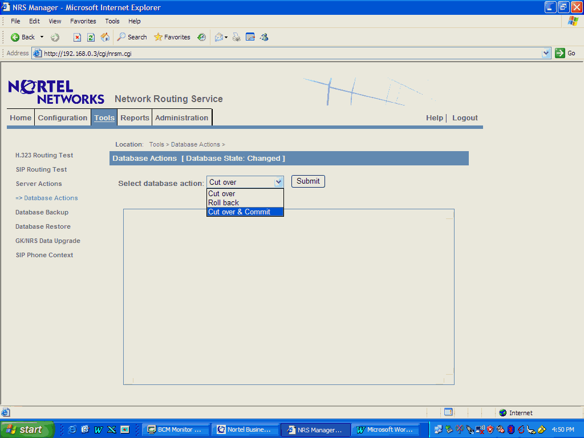The height and width of the screenshot is (438, 584).
Task: Open the Search toolbar button
Action: [x=132, y=37]
